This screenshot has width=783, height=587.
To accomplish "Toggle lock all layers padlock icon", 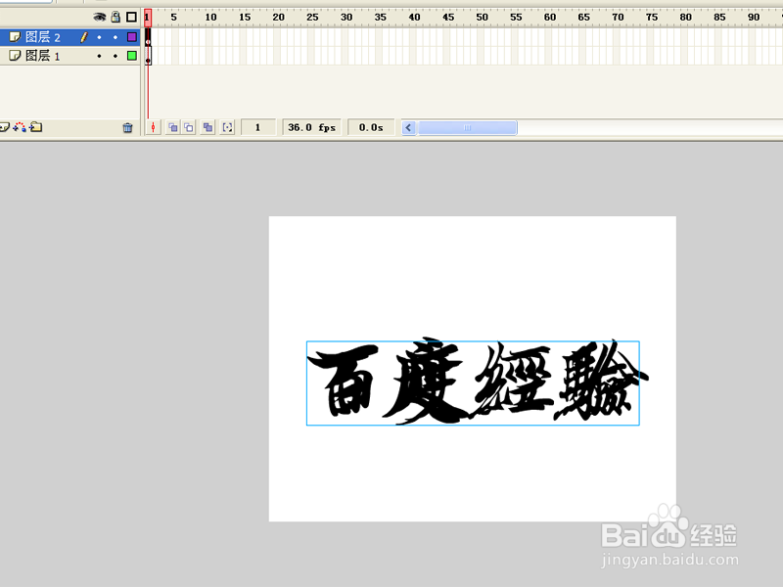I will [x=115, y=17].
